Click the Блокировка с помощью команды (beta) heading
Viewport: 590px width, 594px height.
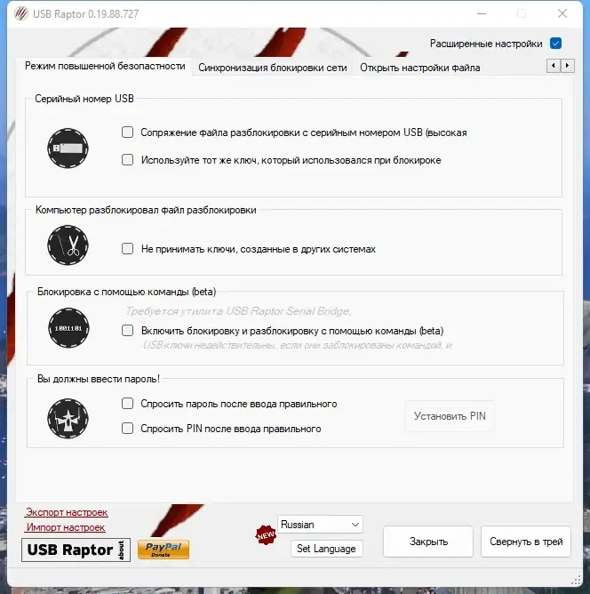coord(127,292)
